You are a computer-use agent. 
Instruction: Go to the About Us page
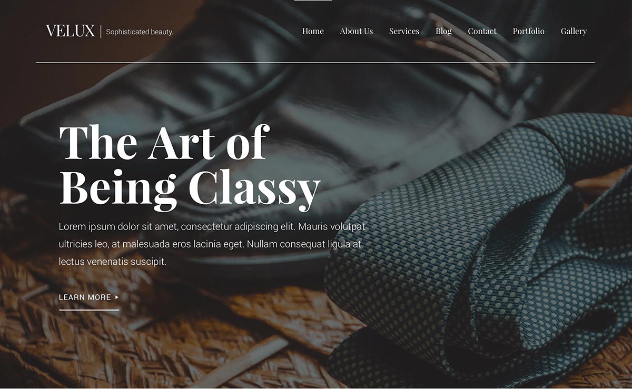(x=357, y=31)
